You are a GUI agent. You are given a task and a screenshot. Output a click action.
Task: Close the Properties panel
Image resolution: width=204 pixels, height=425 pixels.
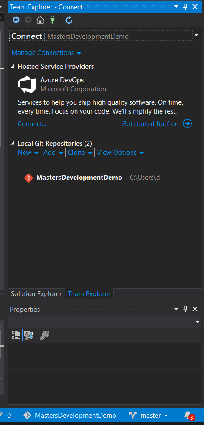[x=195, y=309]
